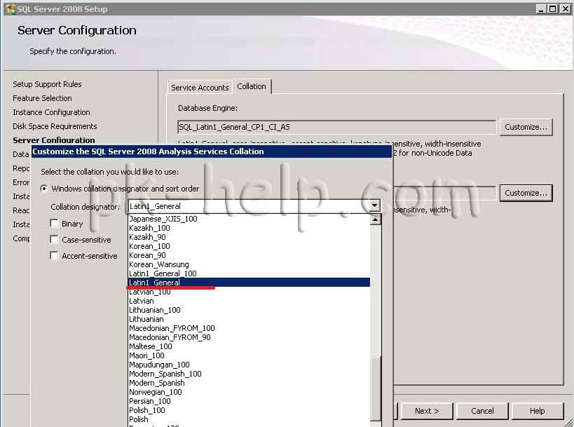Select Polish collation entry
Image resolution: width=574 pixels, height=427 pixels.
click(250, 419)
